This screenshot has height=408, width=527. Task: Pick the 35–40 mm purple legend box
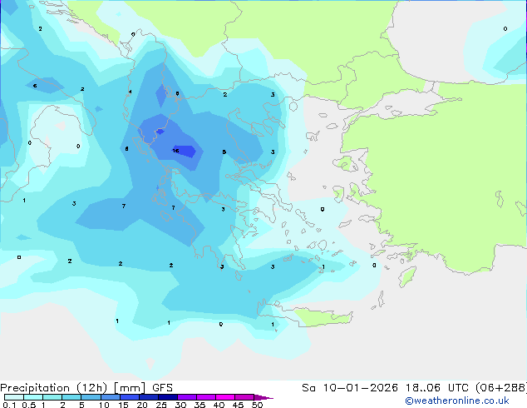pyautogui.click(x=205, y=397)
